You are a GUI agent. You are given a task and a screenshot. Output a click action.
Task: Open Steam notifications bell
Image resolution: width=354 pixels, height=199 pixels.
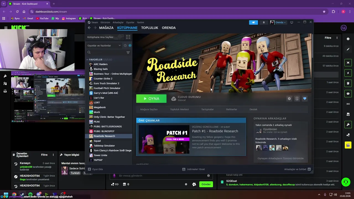coord(264,22)
